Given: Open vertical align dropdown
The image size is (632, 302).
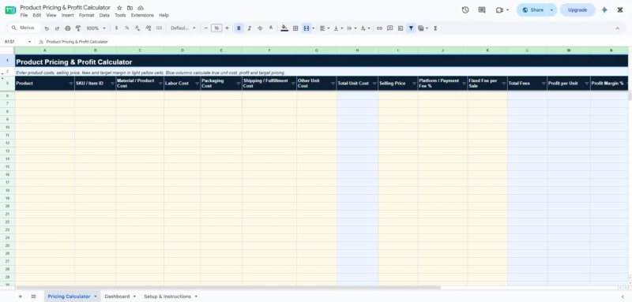Looking at the screenshot, I should tap(338, 28).
